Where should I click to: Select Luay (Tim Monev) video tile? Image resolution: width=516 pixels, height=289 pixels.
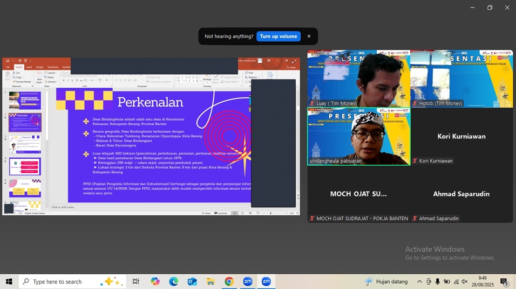coord(359,79)
